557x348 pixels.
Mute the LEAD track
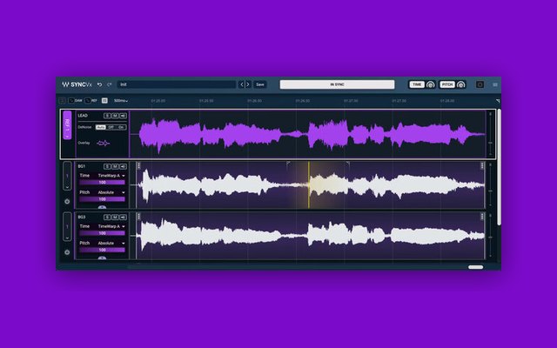point(115,116)
